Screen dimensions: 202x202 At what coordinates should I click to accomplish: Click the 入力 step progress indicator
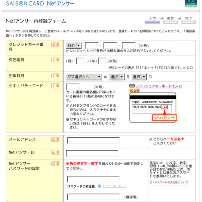pos(152,20)
